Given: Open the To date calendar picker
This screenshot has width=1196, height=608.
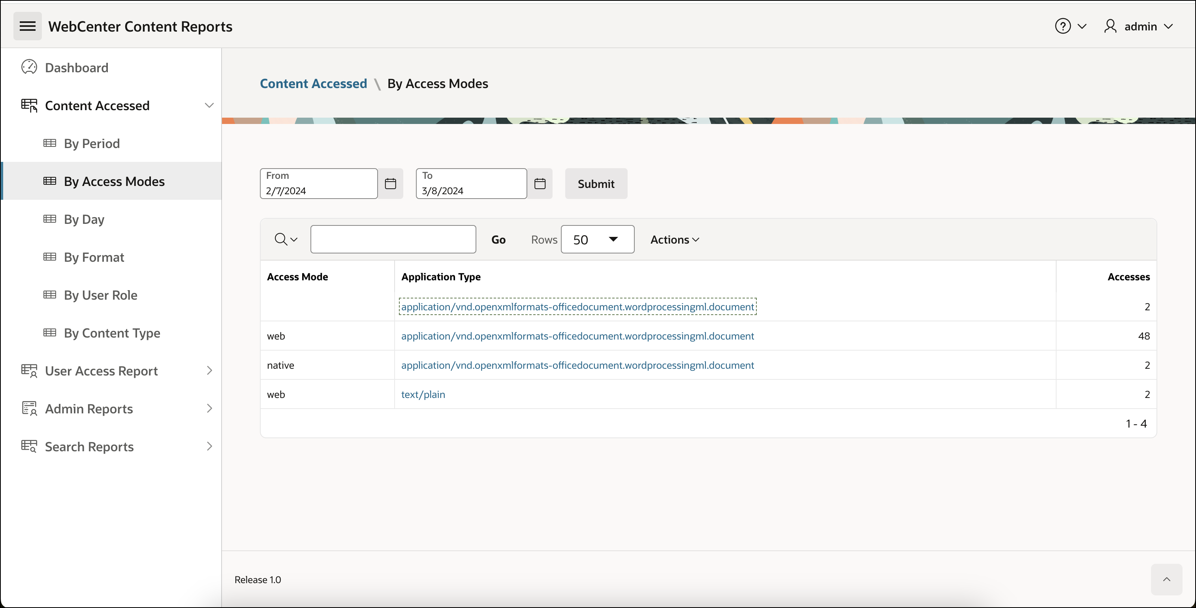Looking at the screenshot, I should 540,184.
